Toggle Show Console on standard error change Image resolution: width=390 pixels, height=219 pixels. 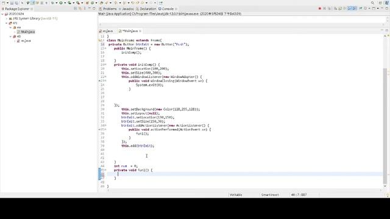[354, 9]
